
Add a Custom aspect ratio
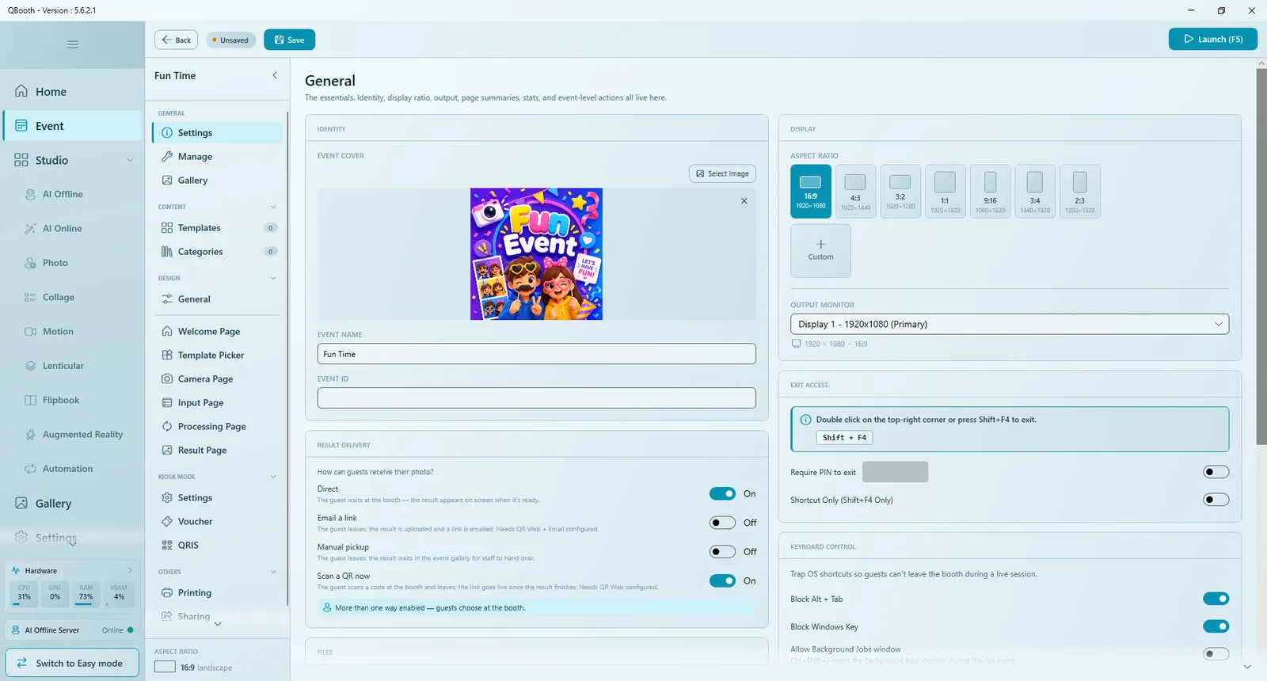click(820, 250)
